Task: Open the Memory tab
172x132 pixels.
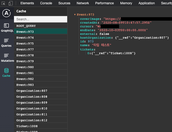Action: click(x=126, y=3)
